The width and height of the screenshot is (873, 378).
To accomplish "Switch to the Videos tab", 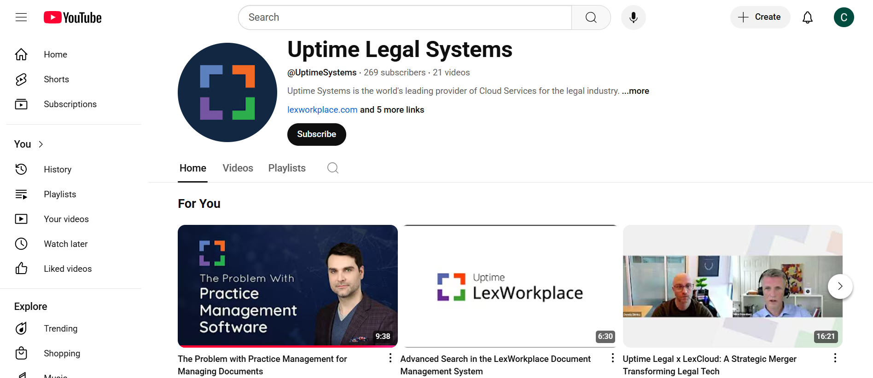I will click(238, 168).
